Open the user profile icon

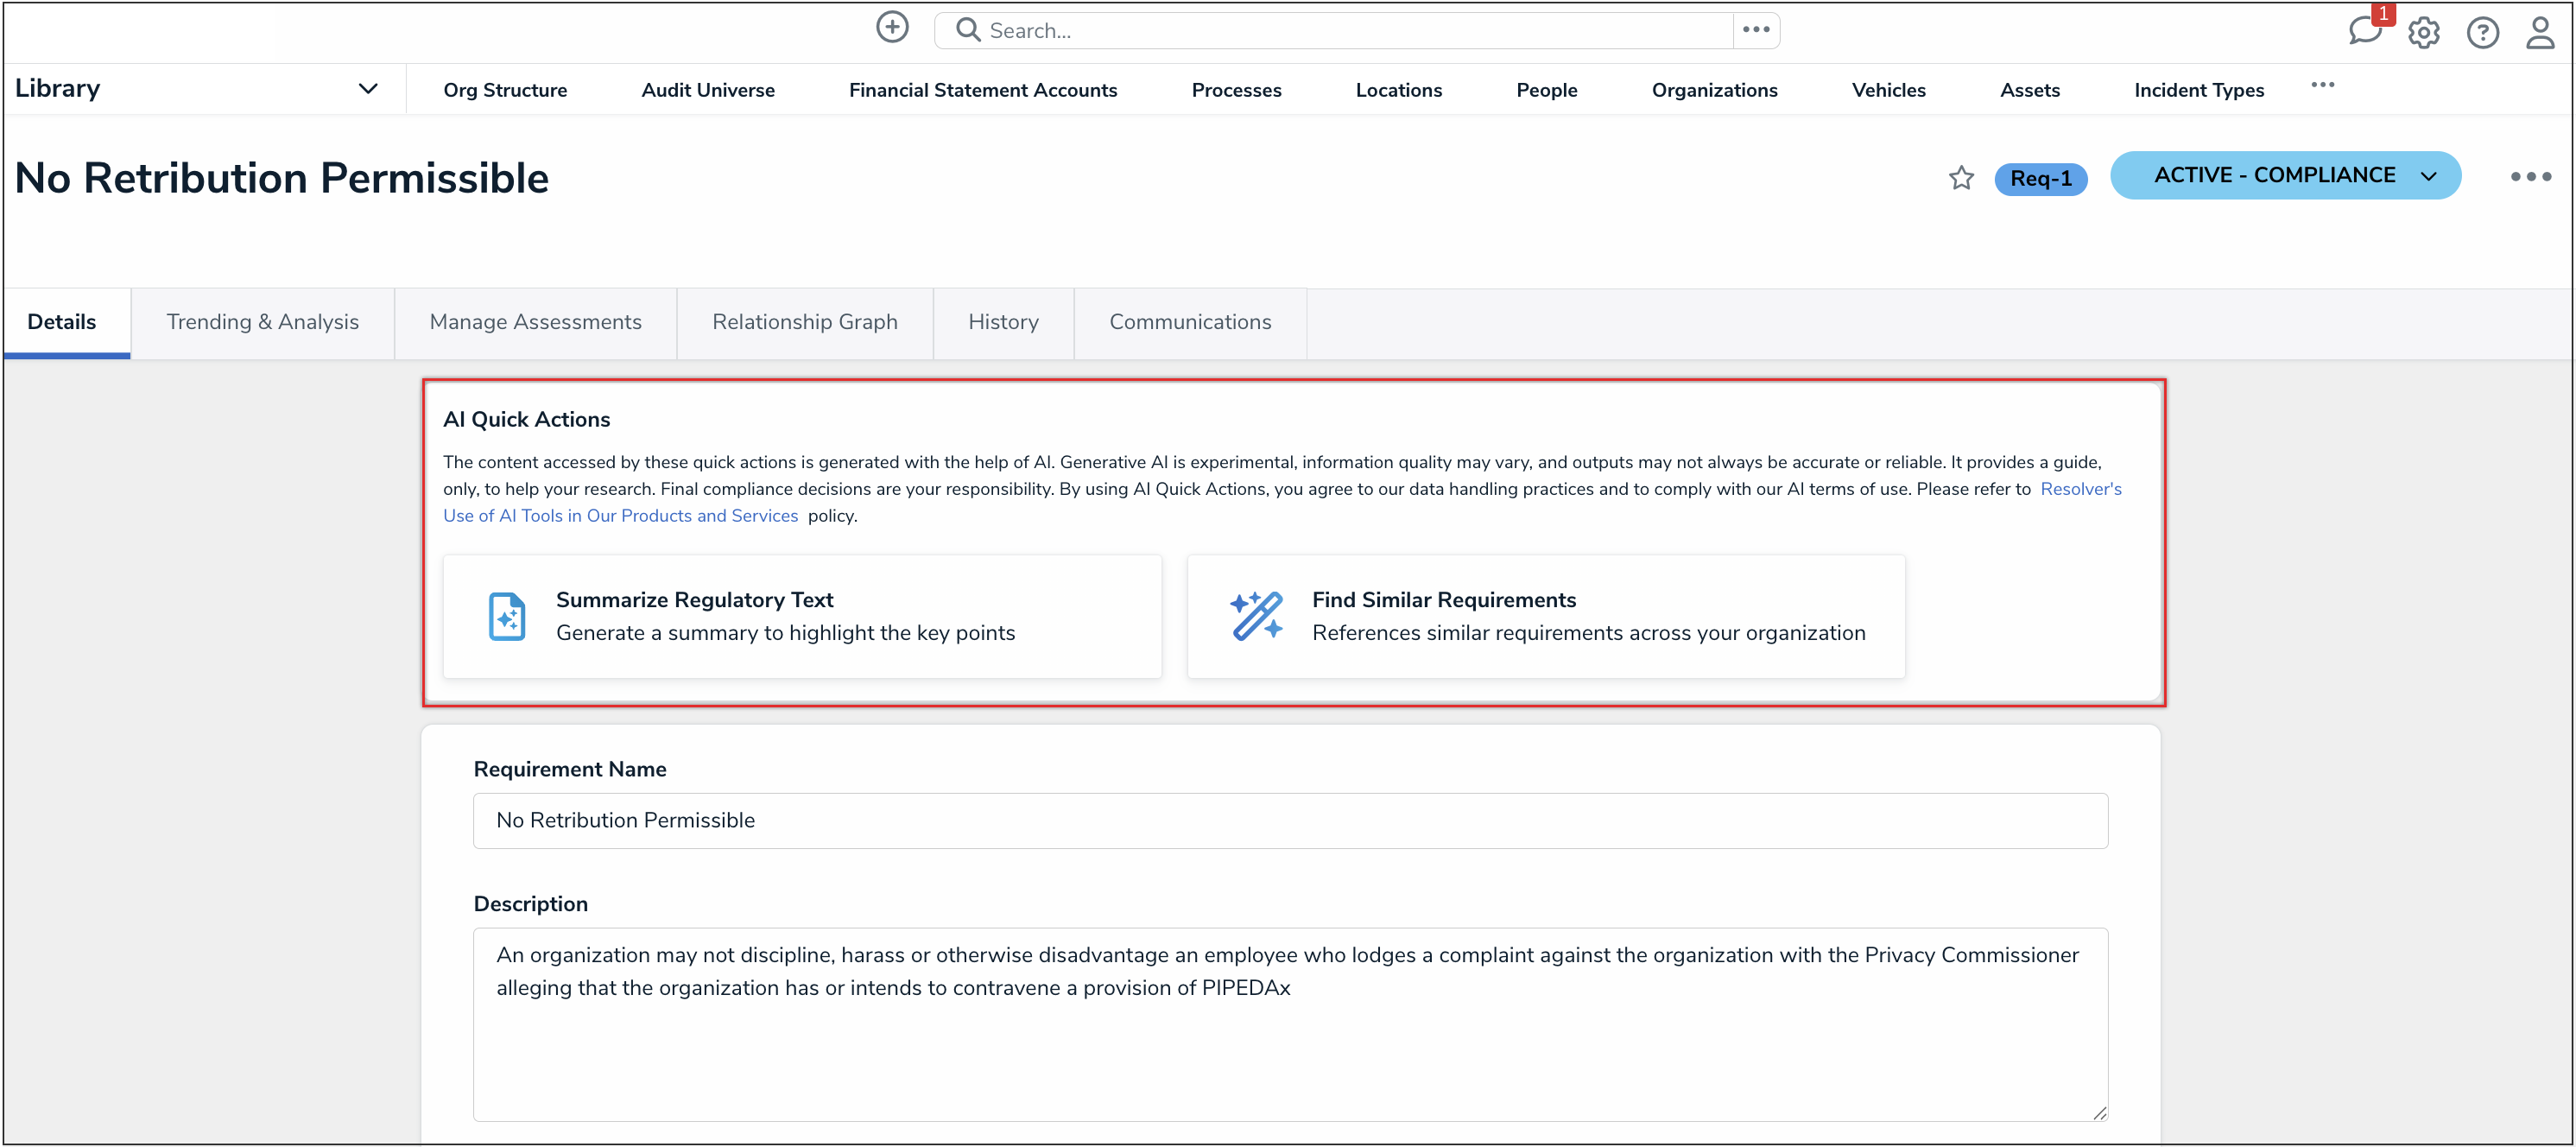[2540, 33]
